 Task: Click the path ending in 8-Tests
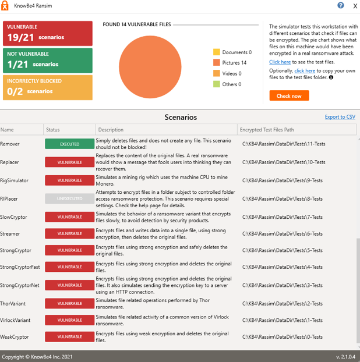point(283,198)
